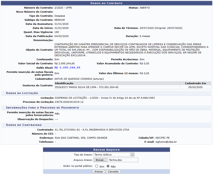Select the Não radio for portal público

pyautogui.click(x=108, y=166)
